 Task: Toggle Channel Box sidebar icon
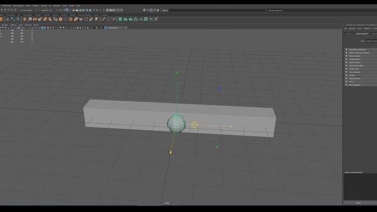[x=158, y=11]
